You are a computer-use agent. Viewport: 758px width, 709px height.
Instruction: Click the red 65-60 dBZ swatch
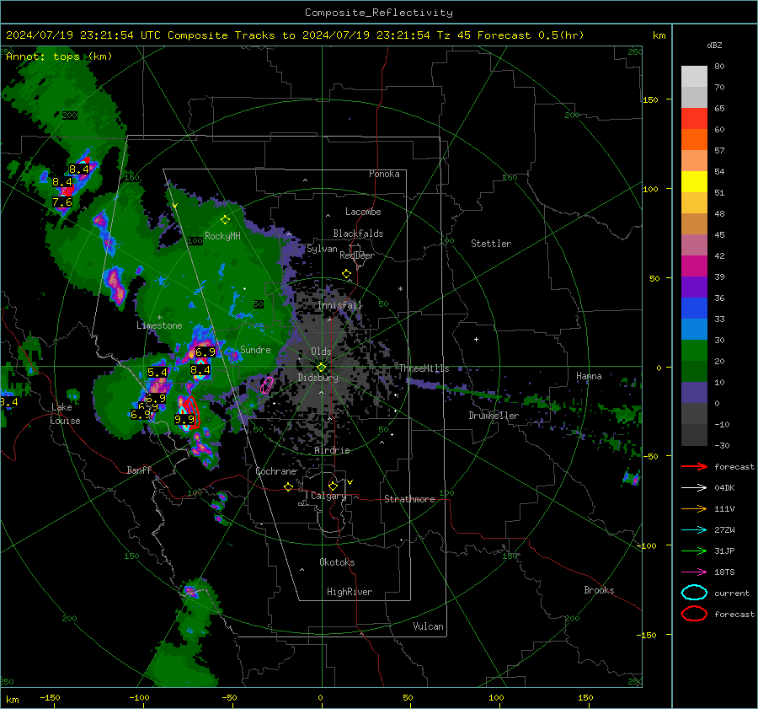point(694,119)
